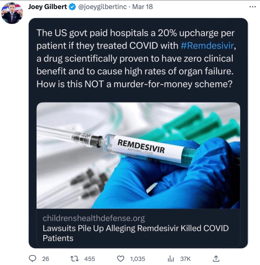Click the #Remdesivir hashtag

[207, 46]
